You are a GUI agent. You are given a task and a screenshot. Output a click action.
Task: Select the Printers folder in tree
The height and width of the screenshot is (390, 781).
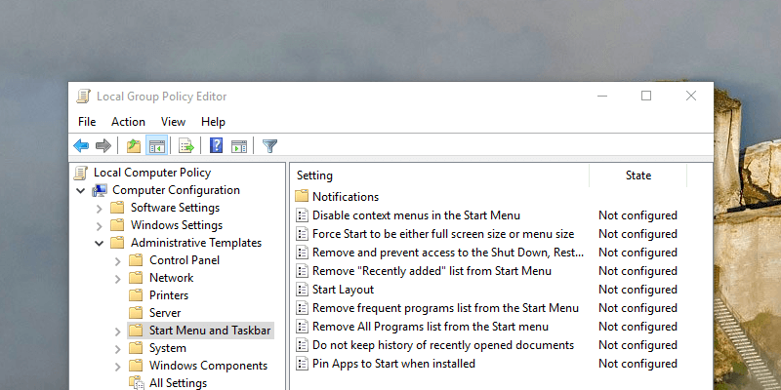[169, 295]
